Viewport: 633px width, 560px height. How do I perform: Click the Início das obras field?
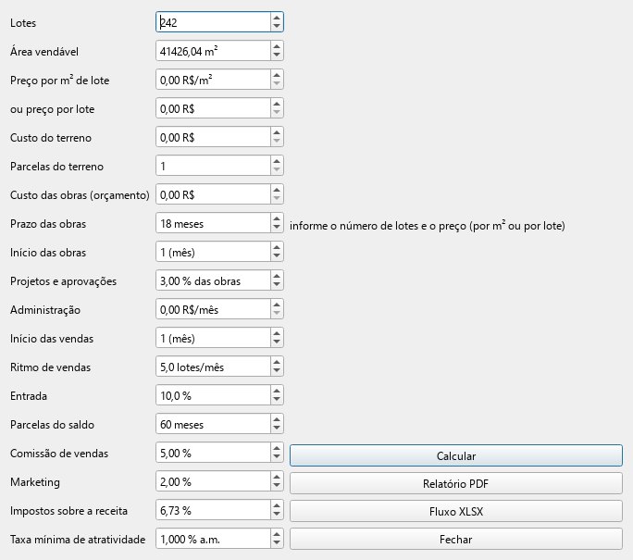click(x=213, y=252)
